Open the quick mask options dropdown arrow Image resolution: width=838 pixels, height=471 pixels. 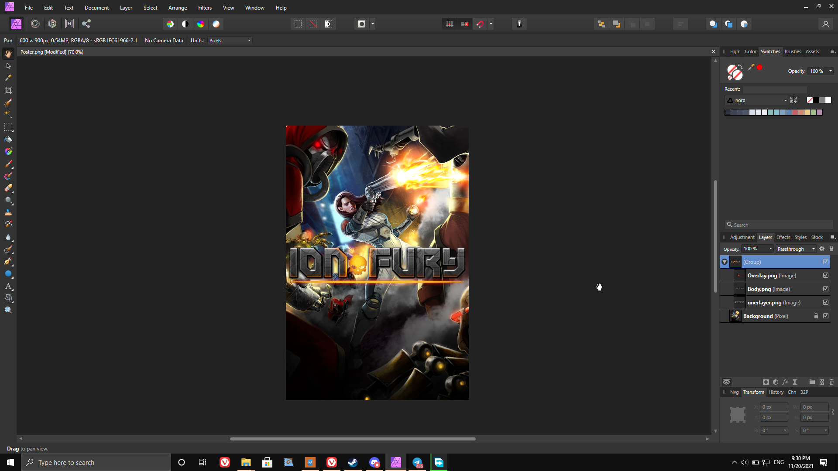(x=372, y=24)
